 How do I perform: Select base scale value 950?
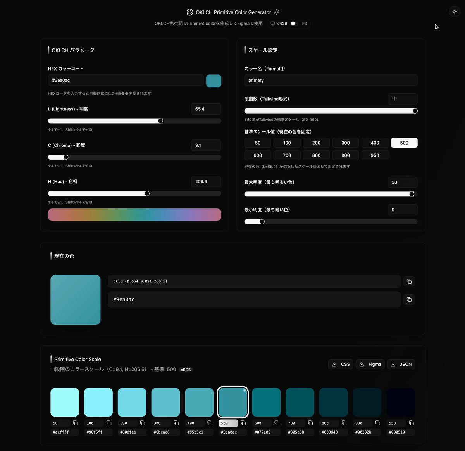tap(375, 155)
